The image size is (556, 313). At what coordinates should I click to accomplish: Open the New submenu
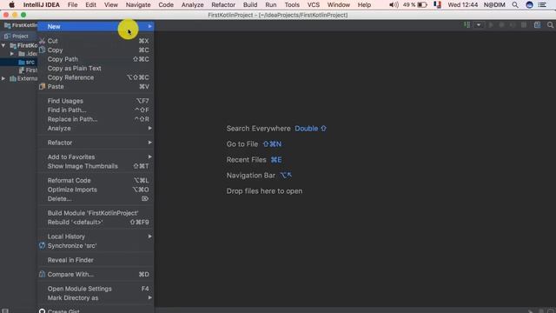(x=96, y=27)
